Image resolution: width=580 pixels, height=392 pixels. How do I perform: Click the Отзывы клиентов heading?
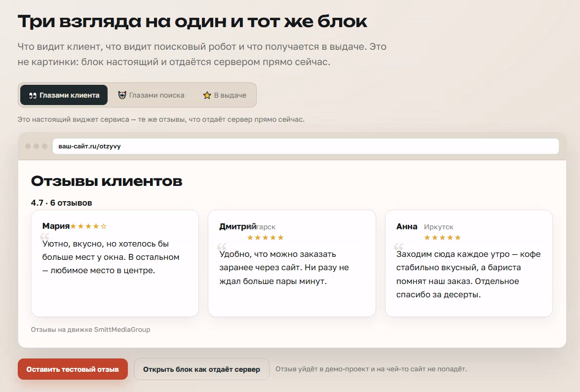107,181
